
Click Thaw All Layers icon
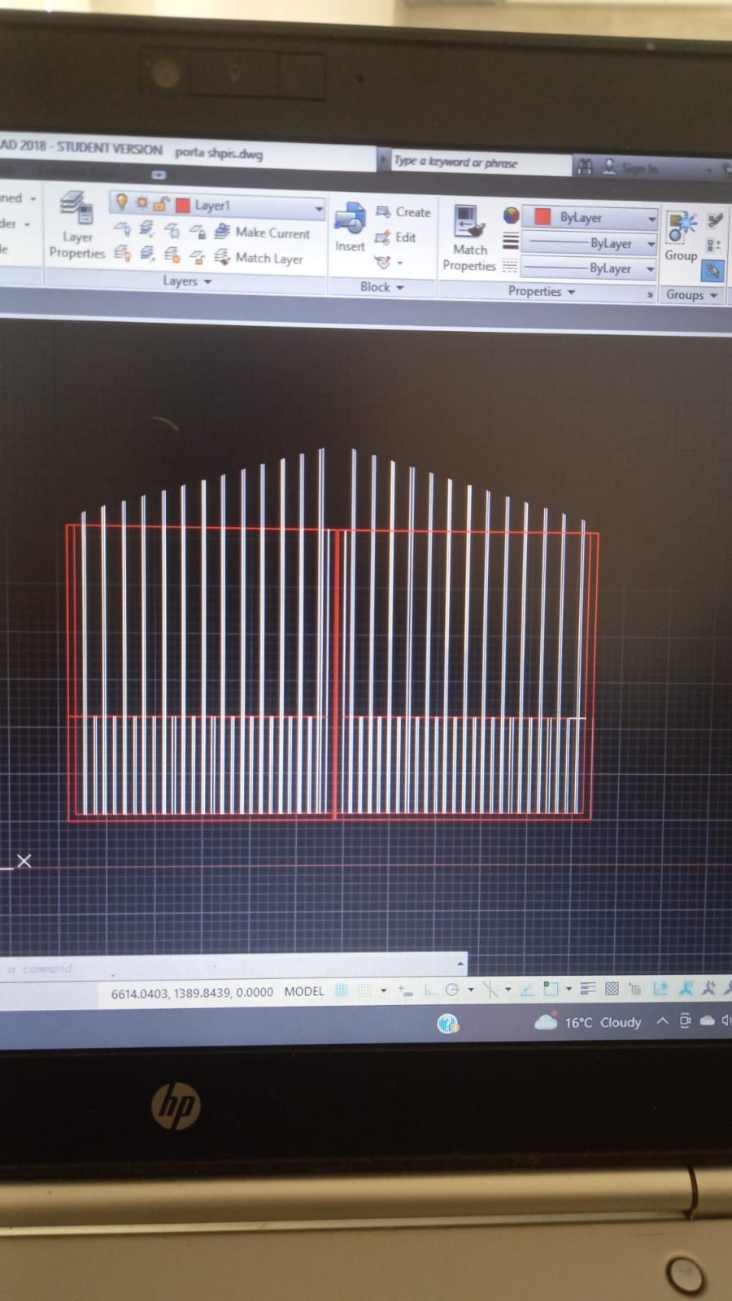tap(172, 255)
